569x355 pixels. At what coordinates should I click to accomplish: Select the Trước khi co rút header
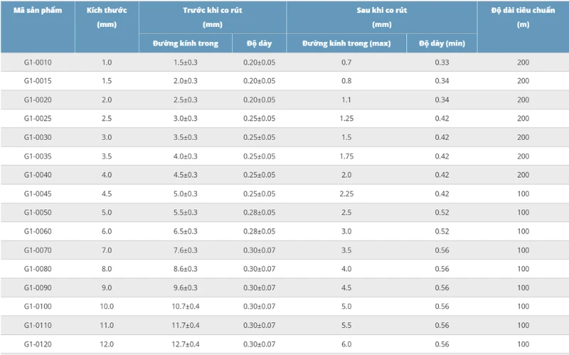tap(212, 17)
